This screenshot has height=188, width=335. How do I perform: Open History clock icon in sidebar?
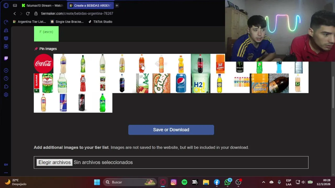pos(6,79)
